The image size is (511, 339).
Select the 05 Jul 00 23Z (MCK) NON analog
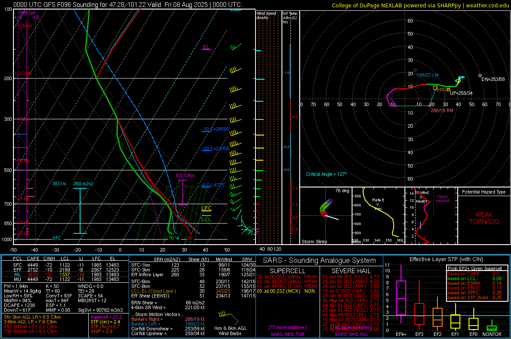pyautogui.click(x=286, y=291)
